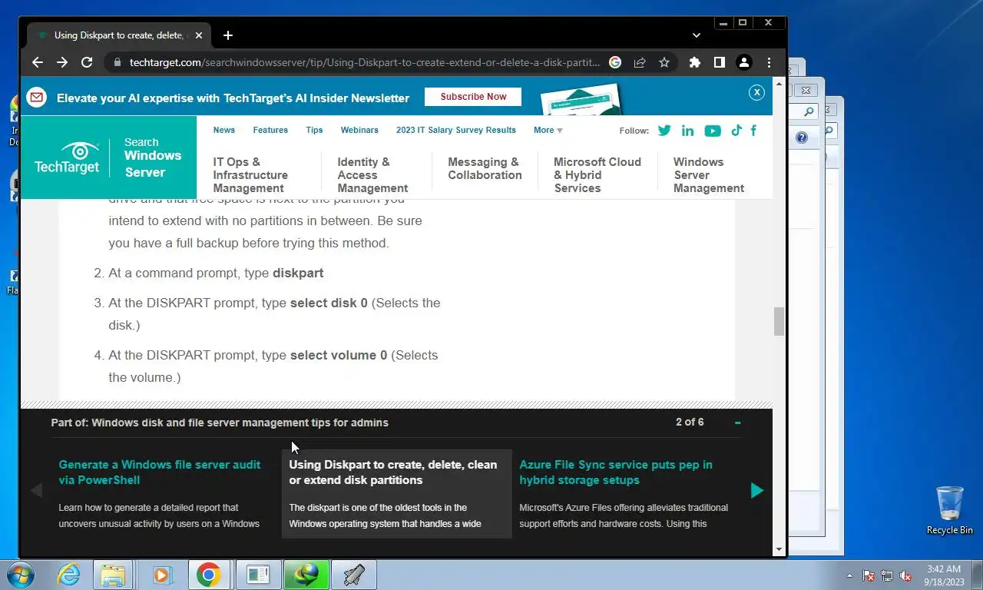Expand the More dropdown menu
Image resolution: width=983 pixels, height=590 pixels.
click(548, 130)
